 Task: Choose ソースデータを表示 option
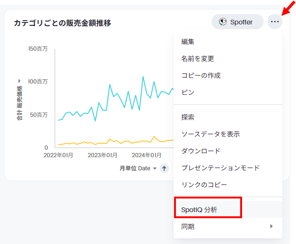pos(211,134)
